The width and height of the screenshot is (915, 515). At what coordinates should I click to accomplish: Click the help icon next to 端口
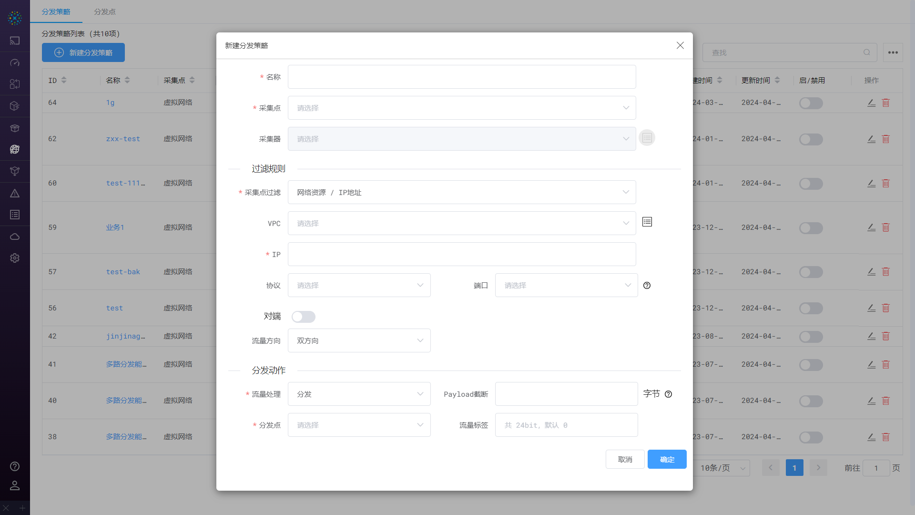(647, 286)
